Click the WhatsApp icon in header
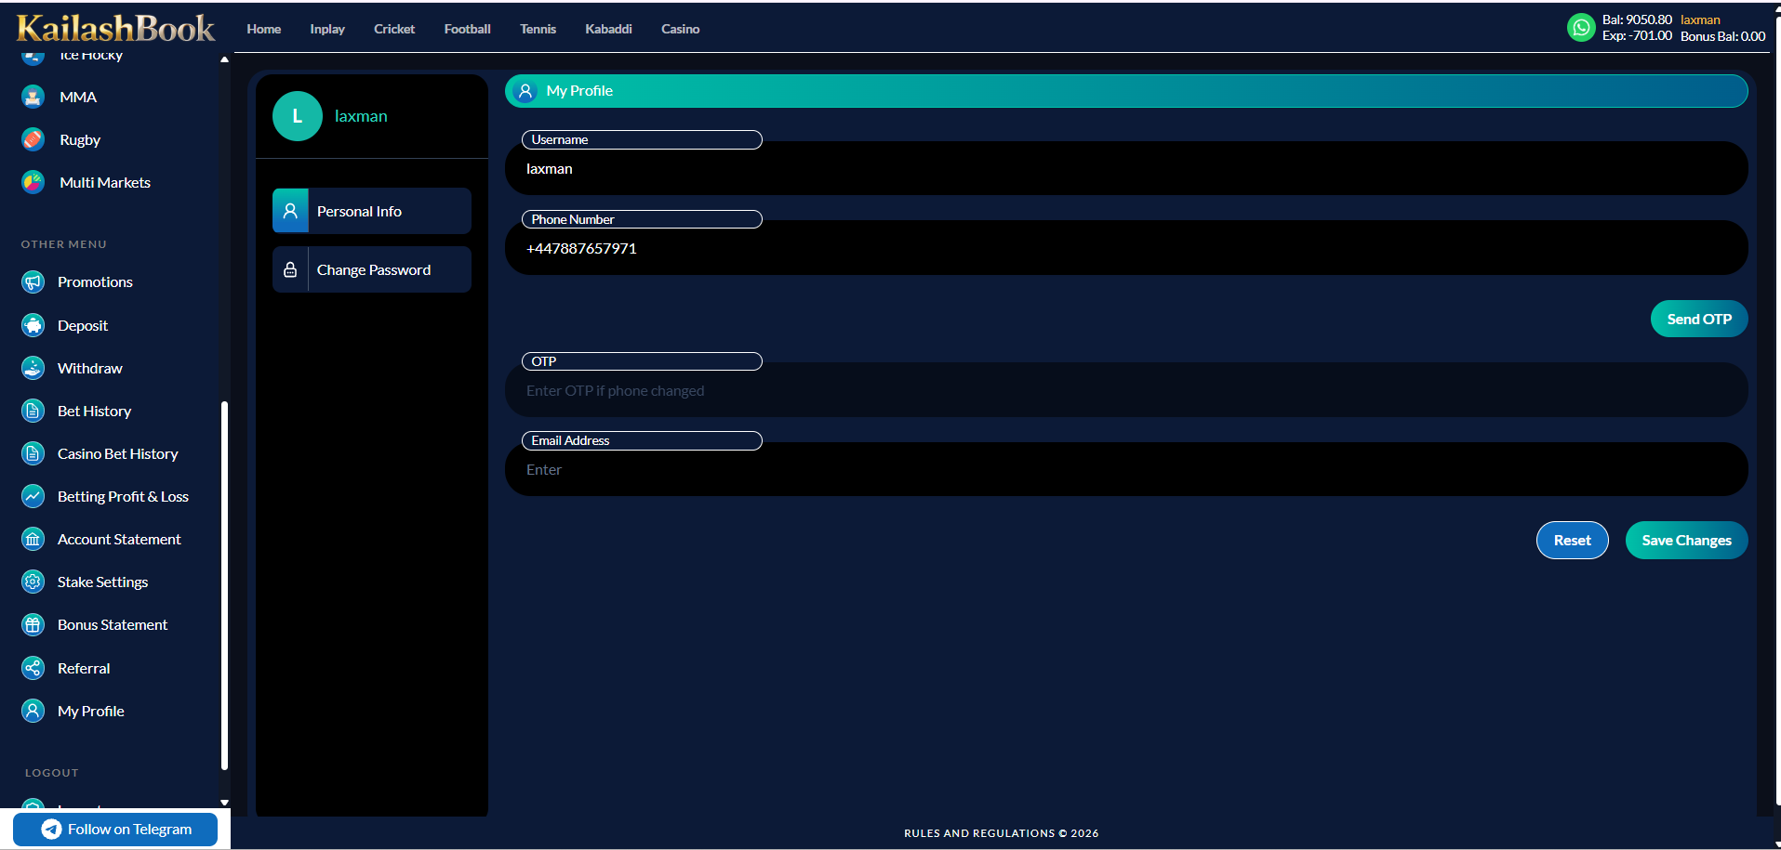This screenshot has height=850, width=1781. coord(1580,28)
